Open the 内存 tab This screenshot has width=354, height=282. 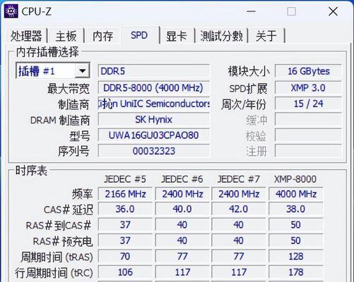pyautogui.click(x=102, y=36)
